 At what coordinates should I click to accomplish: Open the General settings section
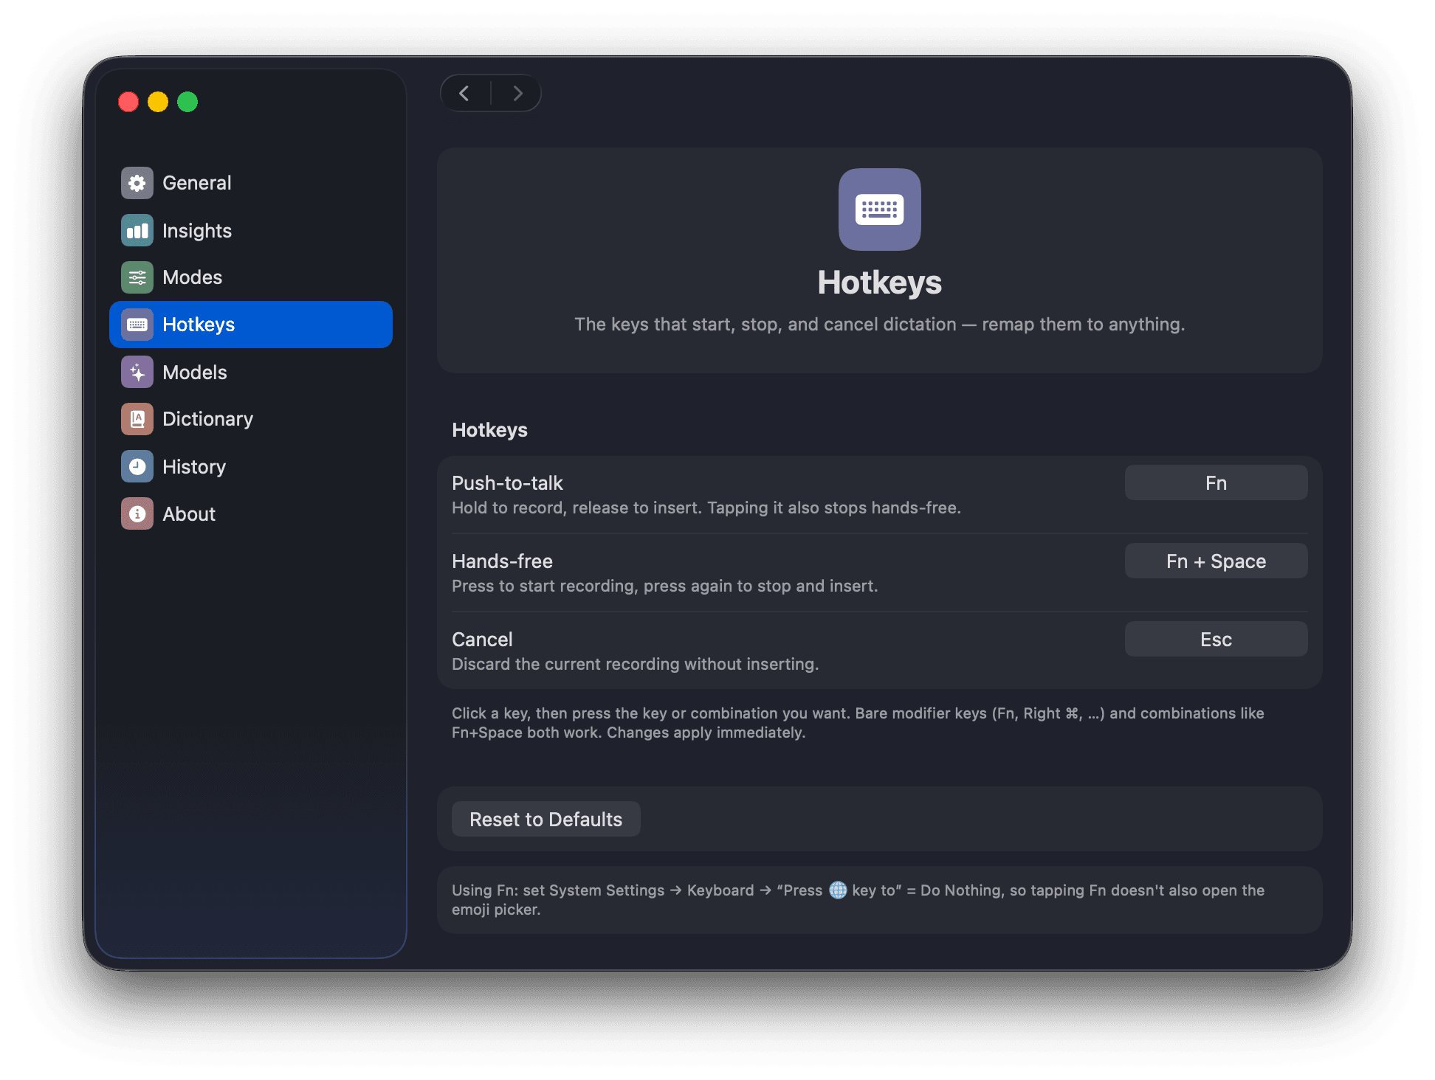[x=251, y=183]
